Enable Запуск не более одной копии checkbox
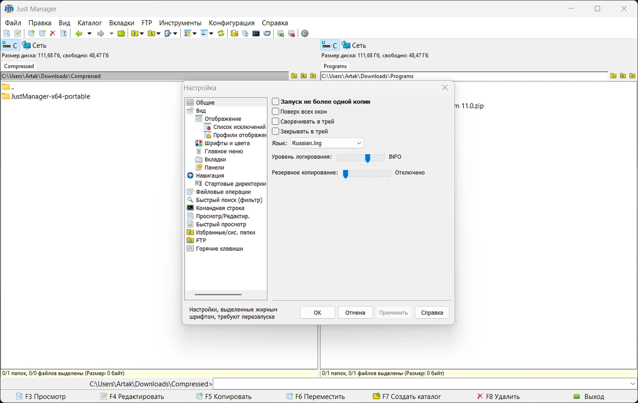 click(275, 102)
